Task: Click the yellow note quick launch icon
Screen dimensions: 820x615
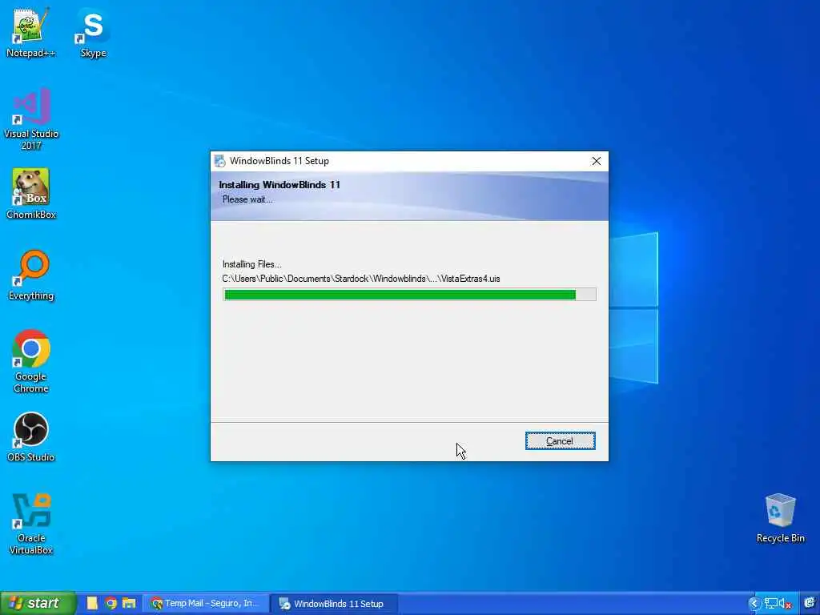Action: pyautogui.click(x=93, y=604)
